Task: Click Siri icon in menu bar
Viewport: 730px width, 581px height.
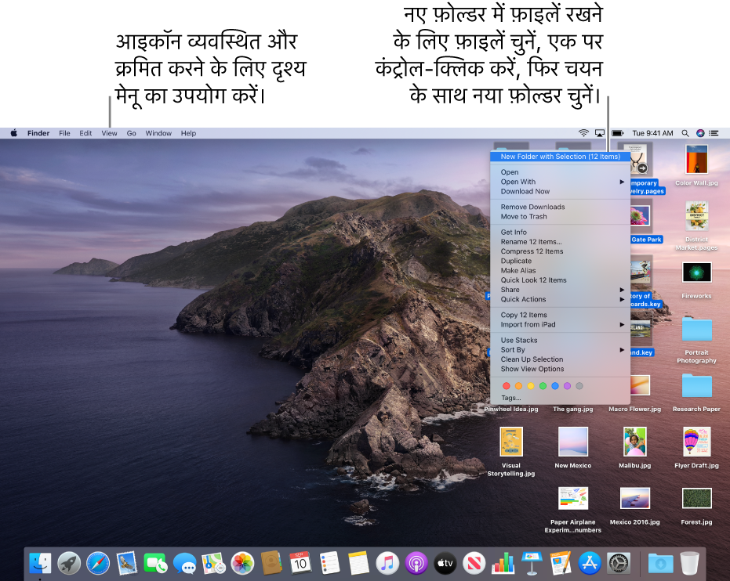Action: 700,133
